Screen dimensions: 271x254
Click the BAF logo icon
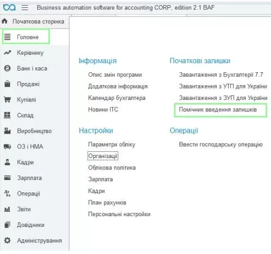(x=9, y=7)
